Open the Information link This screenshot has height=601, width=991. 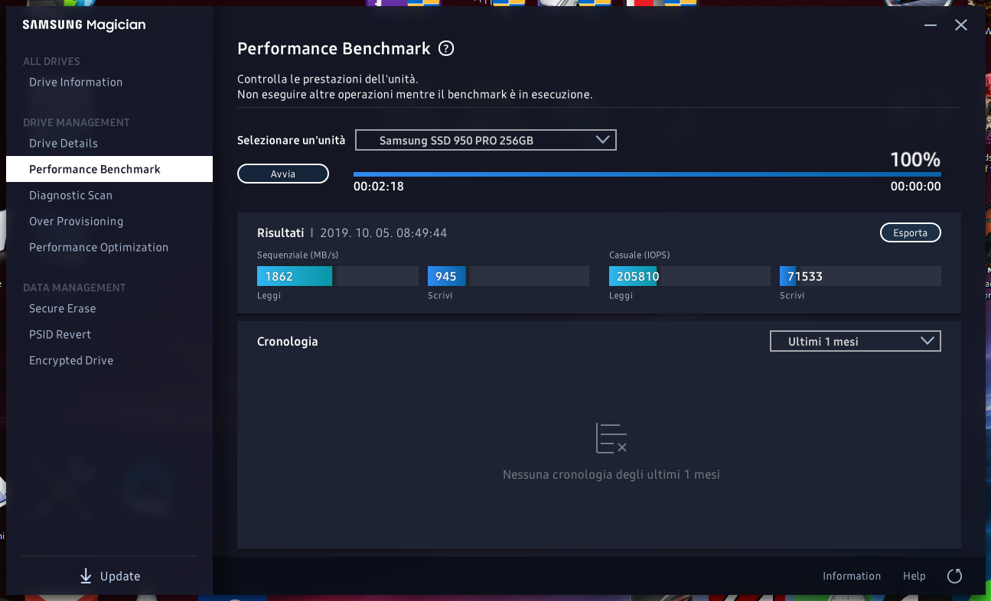click(852, 577)
